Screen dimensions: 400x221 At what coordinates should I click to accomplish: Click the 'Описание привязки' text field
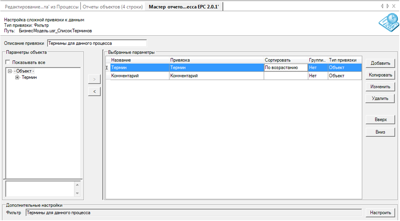tap(97, 43)
